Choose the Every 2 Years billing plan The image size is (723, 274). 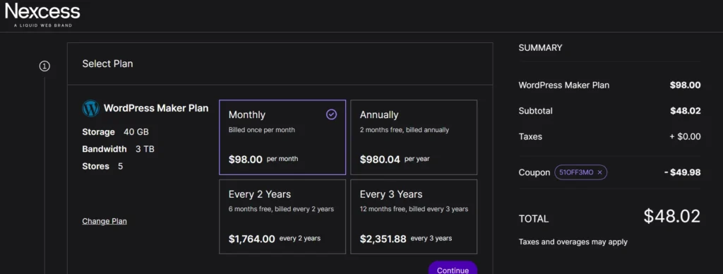tap(282, 217)
